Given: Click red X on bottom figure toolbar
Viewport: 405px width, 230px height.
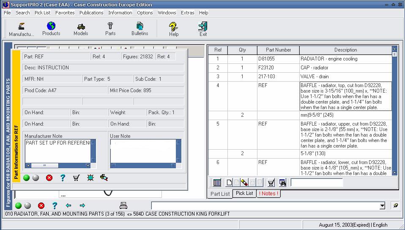Looking at the screenshot, I should point(41,206).
